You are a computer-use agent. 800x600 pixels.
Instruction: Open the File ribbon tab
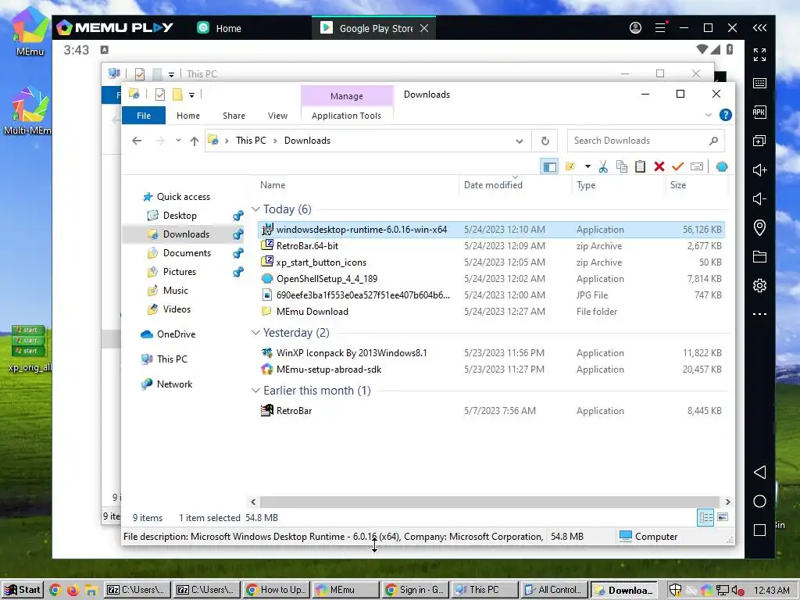tap(144, 116)
